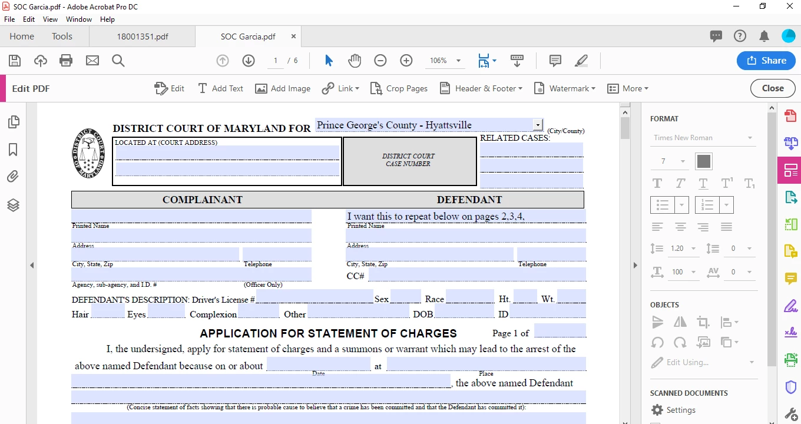Toggle underline text formatting
Viewport: 801px width, 424px height.
point(703,183)
